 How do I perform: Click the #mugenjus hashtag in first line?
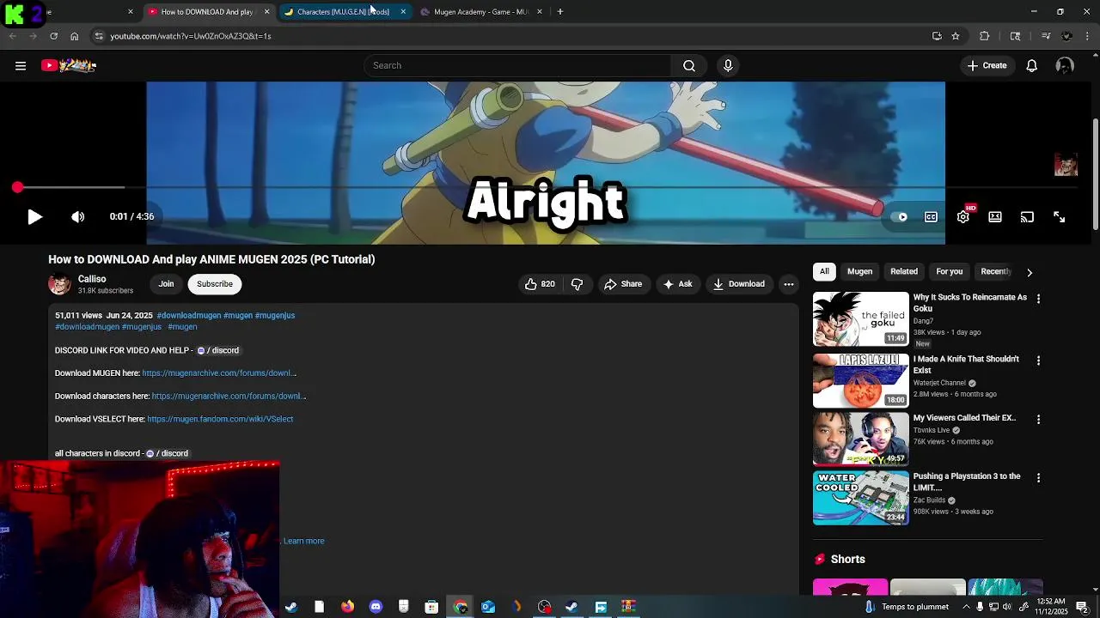click(x=275, y=315)
